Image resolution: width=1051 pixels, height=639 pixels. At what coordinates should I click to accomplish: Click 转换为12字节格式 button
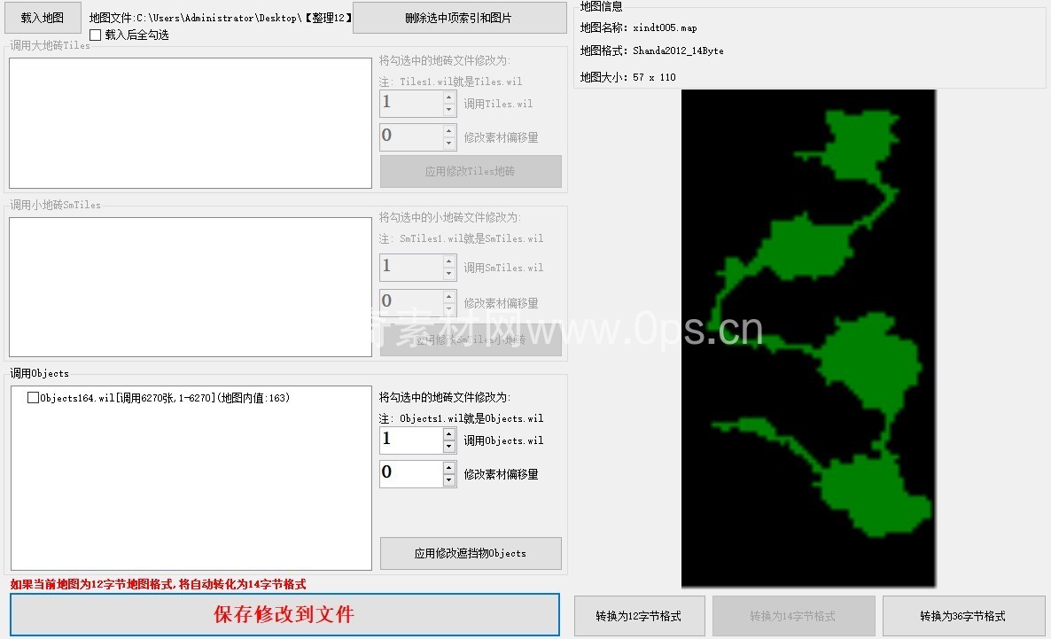click(639, 616)
